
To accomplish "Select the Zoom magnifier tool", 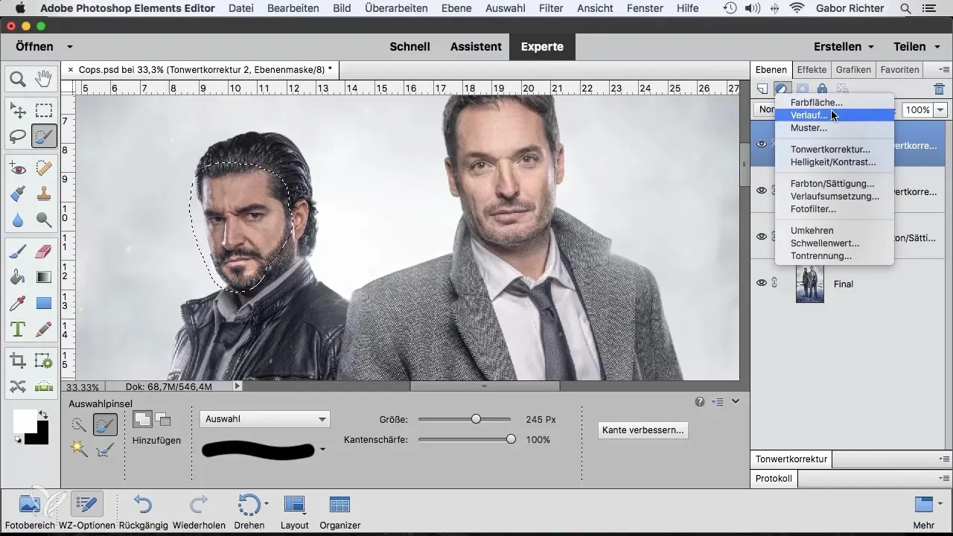I will pyautogui.click(x=18, y=78).
